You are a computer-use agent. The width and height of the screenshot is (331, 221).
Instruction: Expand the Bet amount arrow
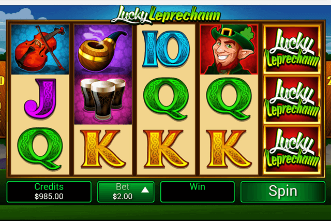[145, 190]
